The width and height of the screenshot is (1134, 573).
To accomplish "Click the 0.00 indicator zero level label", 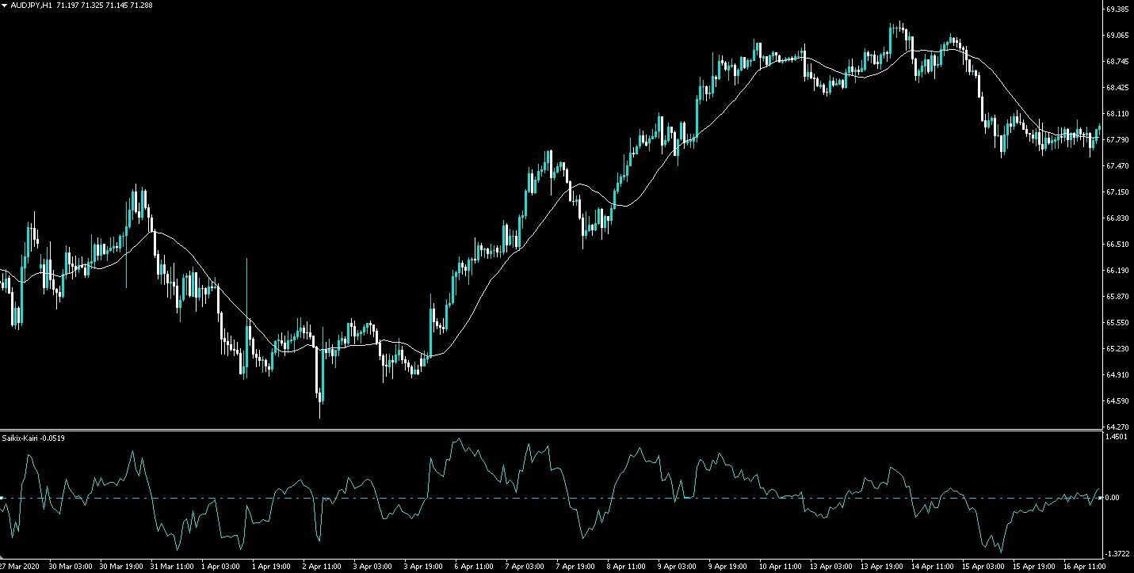I will tap(1113, 498).
